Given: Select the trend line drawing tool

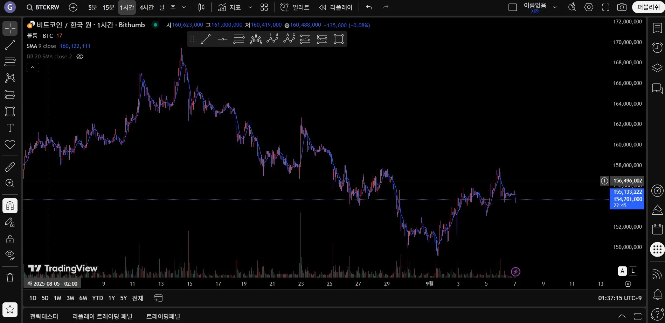Looking at the screenshot, I should click(10, 45).
